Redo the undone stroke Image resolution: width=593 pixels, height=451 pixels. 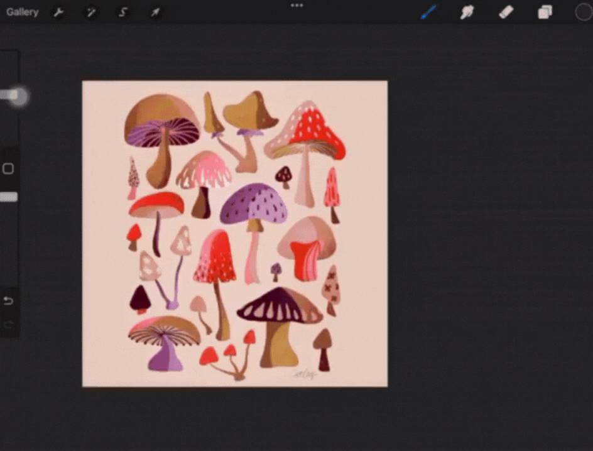pyautogui.click(x=9, y=323)
